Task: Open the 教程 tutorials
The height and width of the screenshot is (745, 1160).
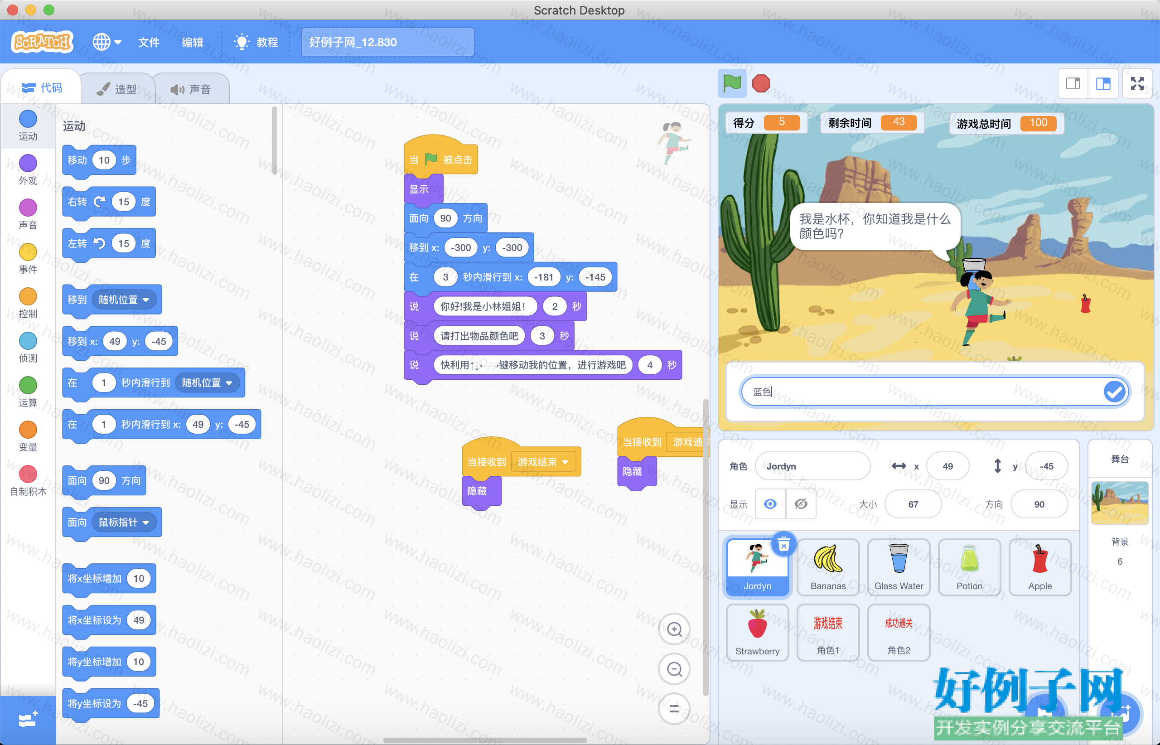Action: click(256, 42)
